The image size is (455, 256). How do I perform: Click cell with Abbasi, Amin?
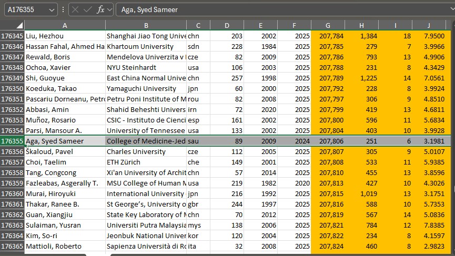[65, 109]
